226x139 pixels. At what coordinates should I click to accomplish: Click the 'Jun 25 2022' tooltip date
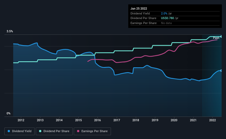[x=139, y=8]
